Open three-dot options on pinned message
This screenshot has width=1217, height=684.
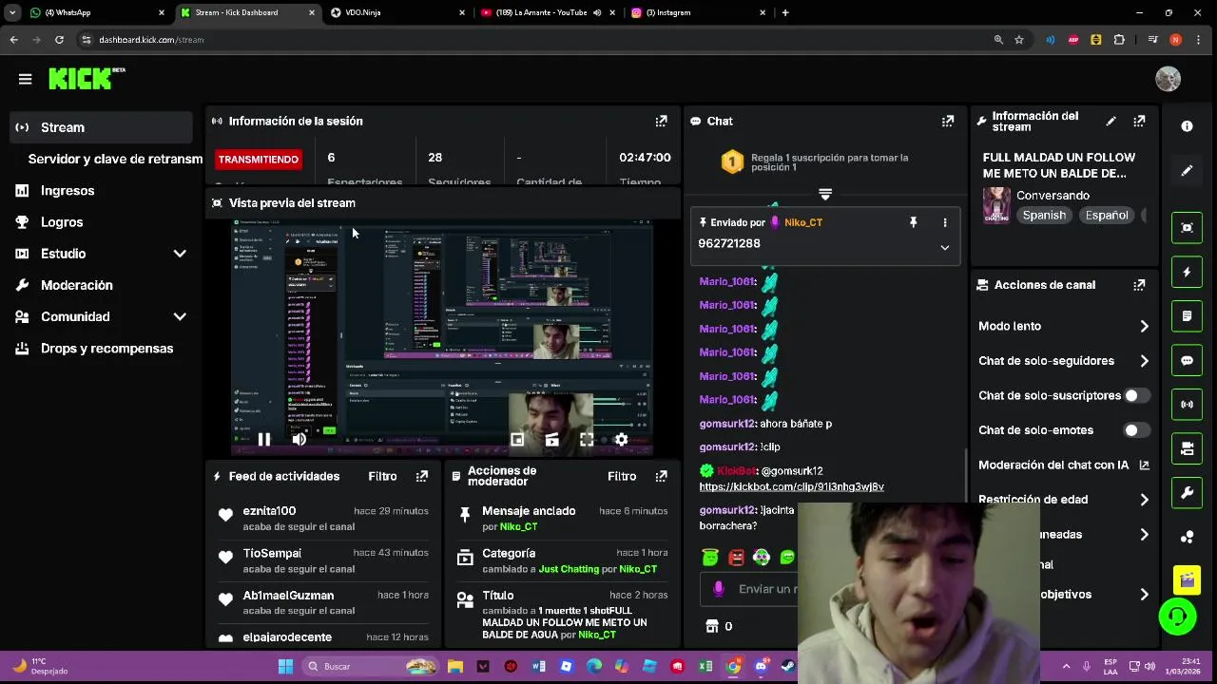click(x=944, y=222)
